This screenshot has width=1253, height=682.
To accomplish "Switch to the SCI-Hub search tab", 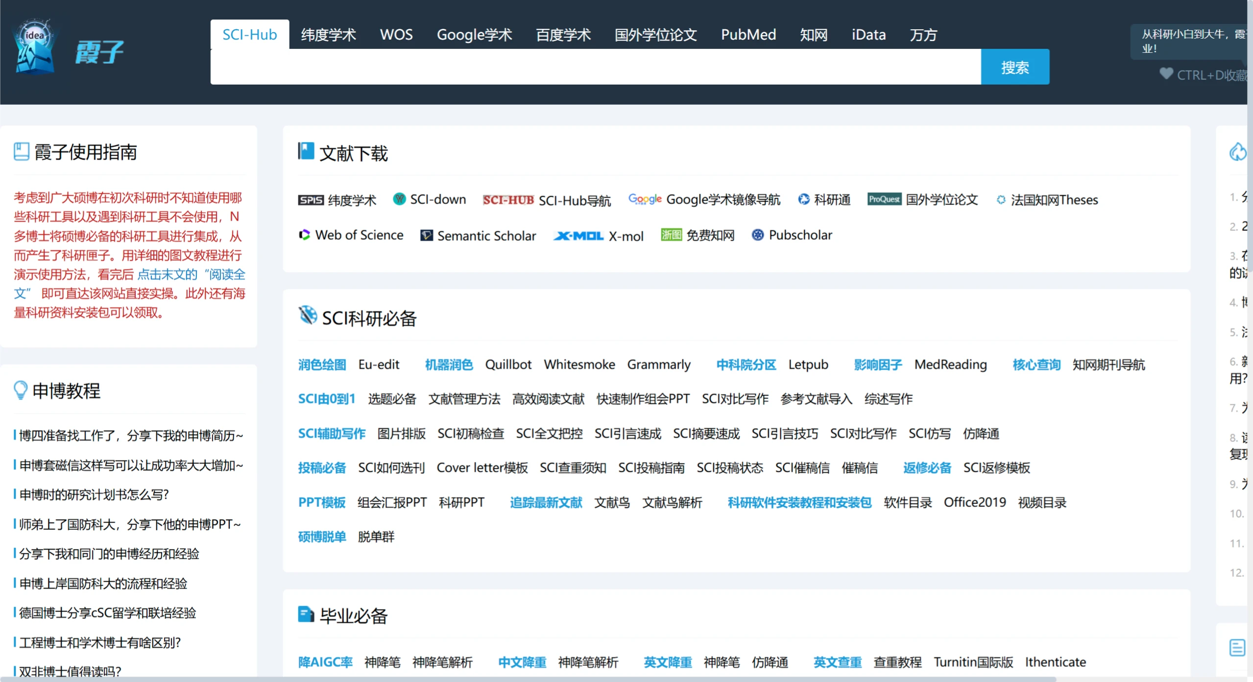I will tap(250, 34).
